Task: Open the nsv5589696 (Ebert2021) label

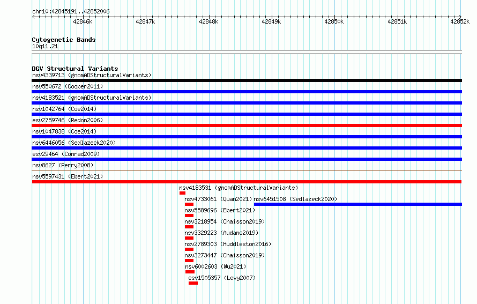Action: (x=220, y=210)
